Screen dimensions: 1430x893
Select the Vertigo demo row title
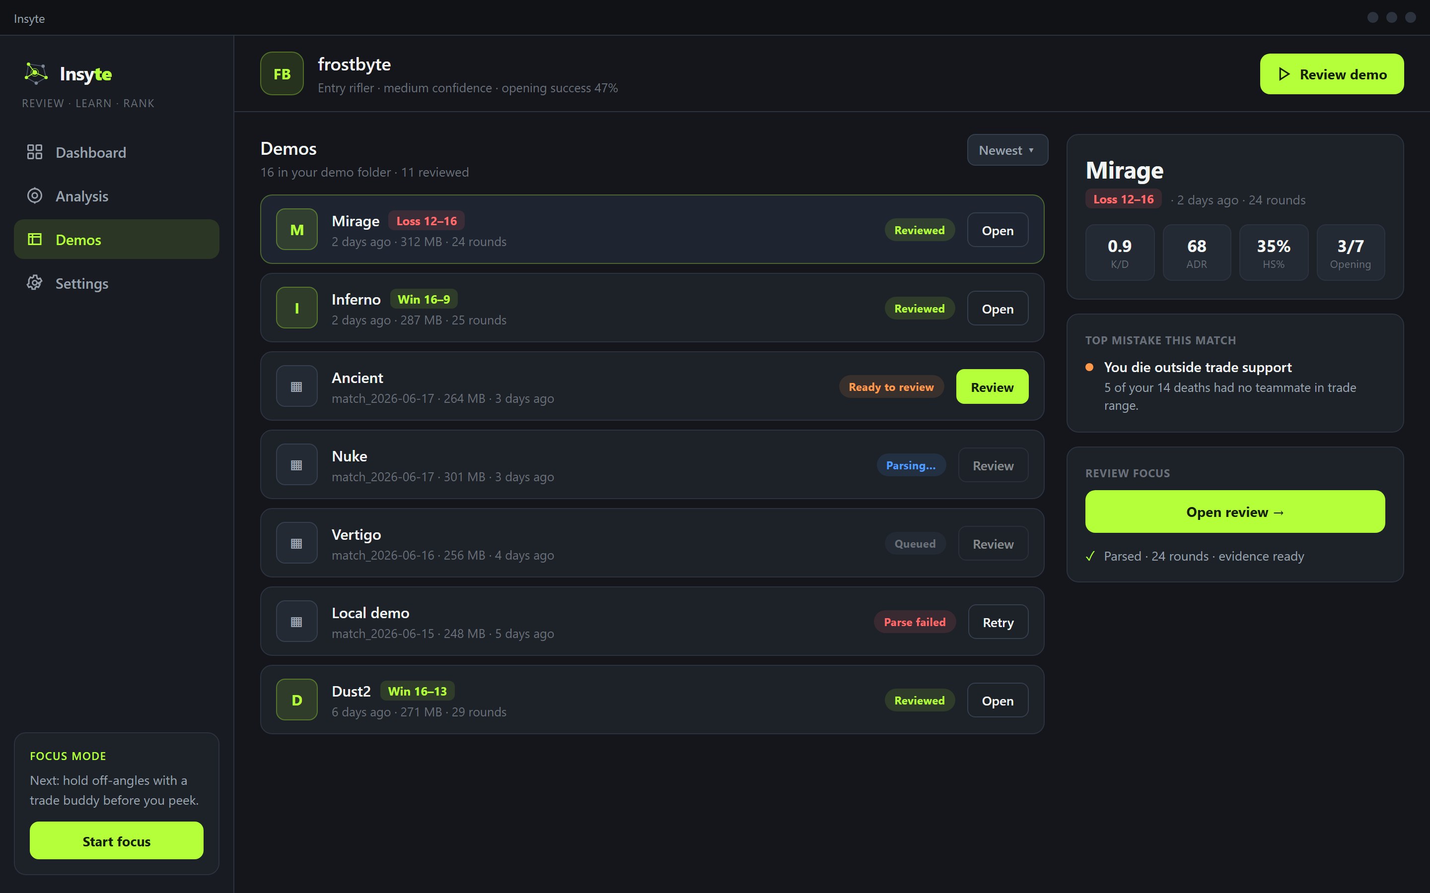click(x=356, y=534)
